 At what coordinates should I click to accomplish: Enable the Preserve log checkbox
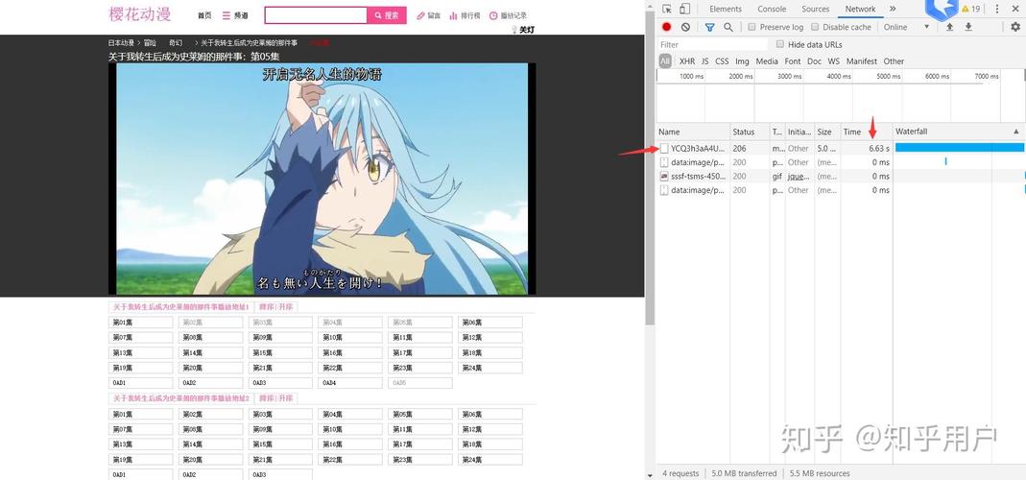(x=752, y=27)
